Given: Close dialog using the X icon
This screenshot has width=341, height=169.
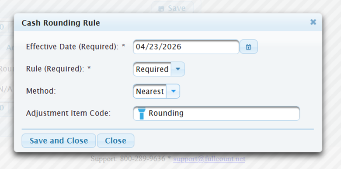Looking at the screenshot, I should pyautogui.click(x=313, y=22).
